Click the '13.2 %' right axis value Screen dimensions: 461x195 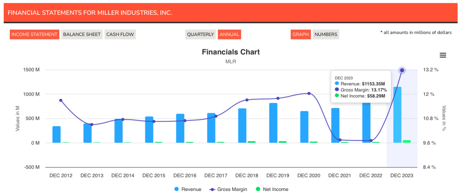(x=431, y=70)
